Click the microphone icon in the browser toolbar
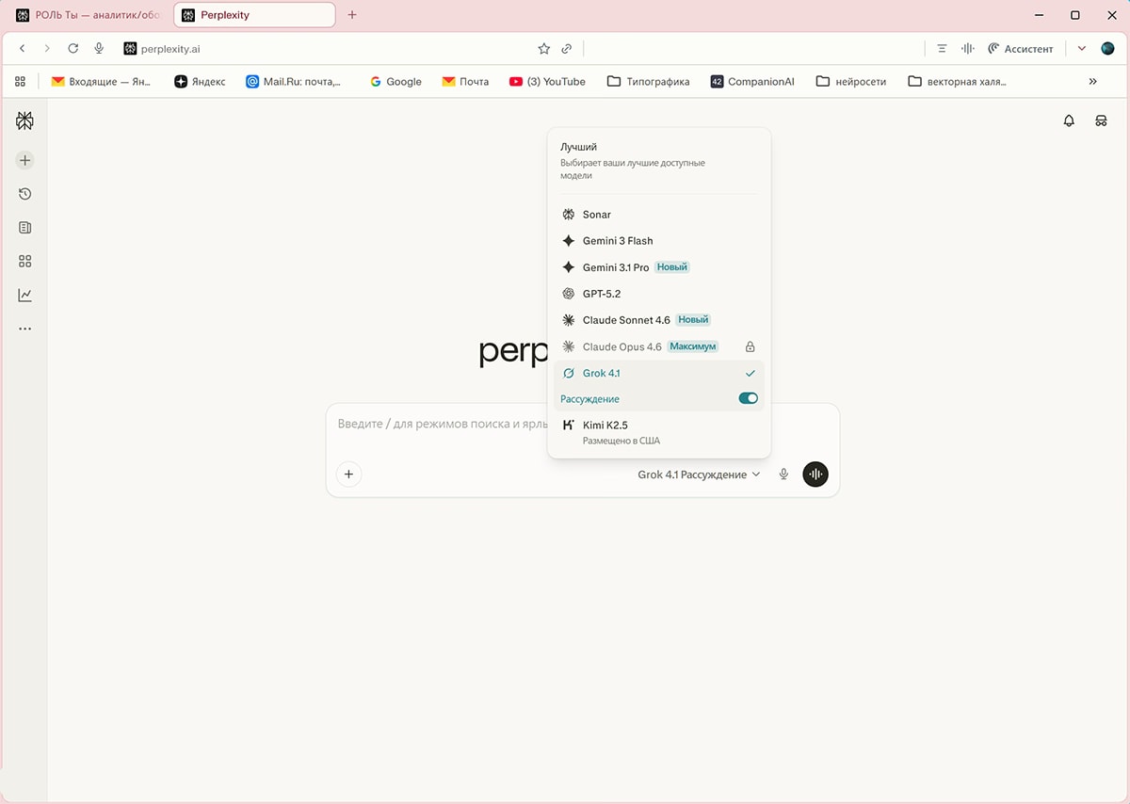The height and width of the screenshot is (804, 1130). pos(99,48)
